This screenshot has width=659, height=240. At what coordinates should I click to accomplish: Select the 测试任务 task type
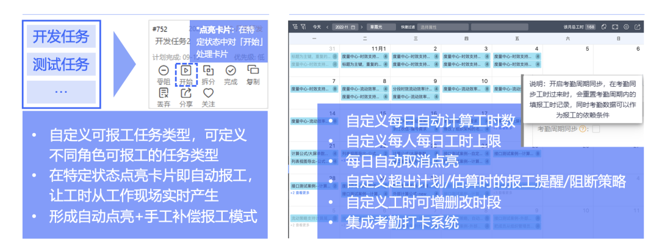coord(61,64)
